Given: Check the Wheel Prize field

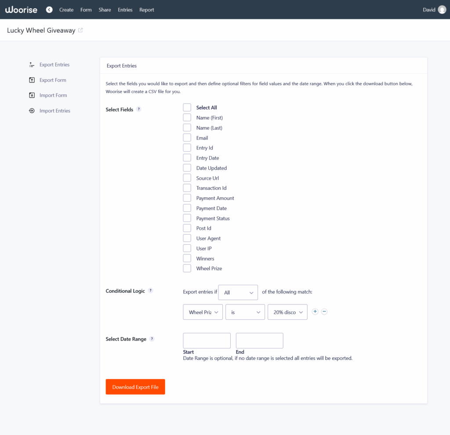Looking at the screenshot, I should point(187,268).
